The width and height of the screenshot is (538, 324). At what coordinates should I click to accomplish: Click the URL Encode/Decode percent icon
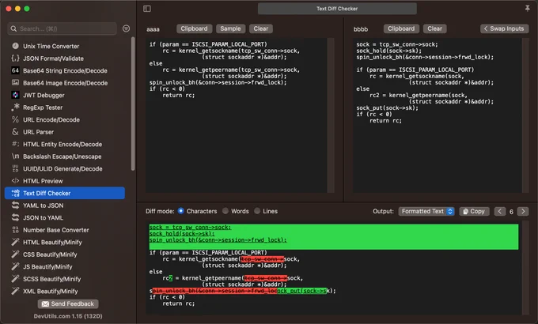click(15, 119)
